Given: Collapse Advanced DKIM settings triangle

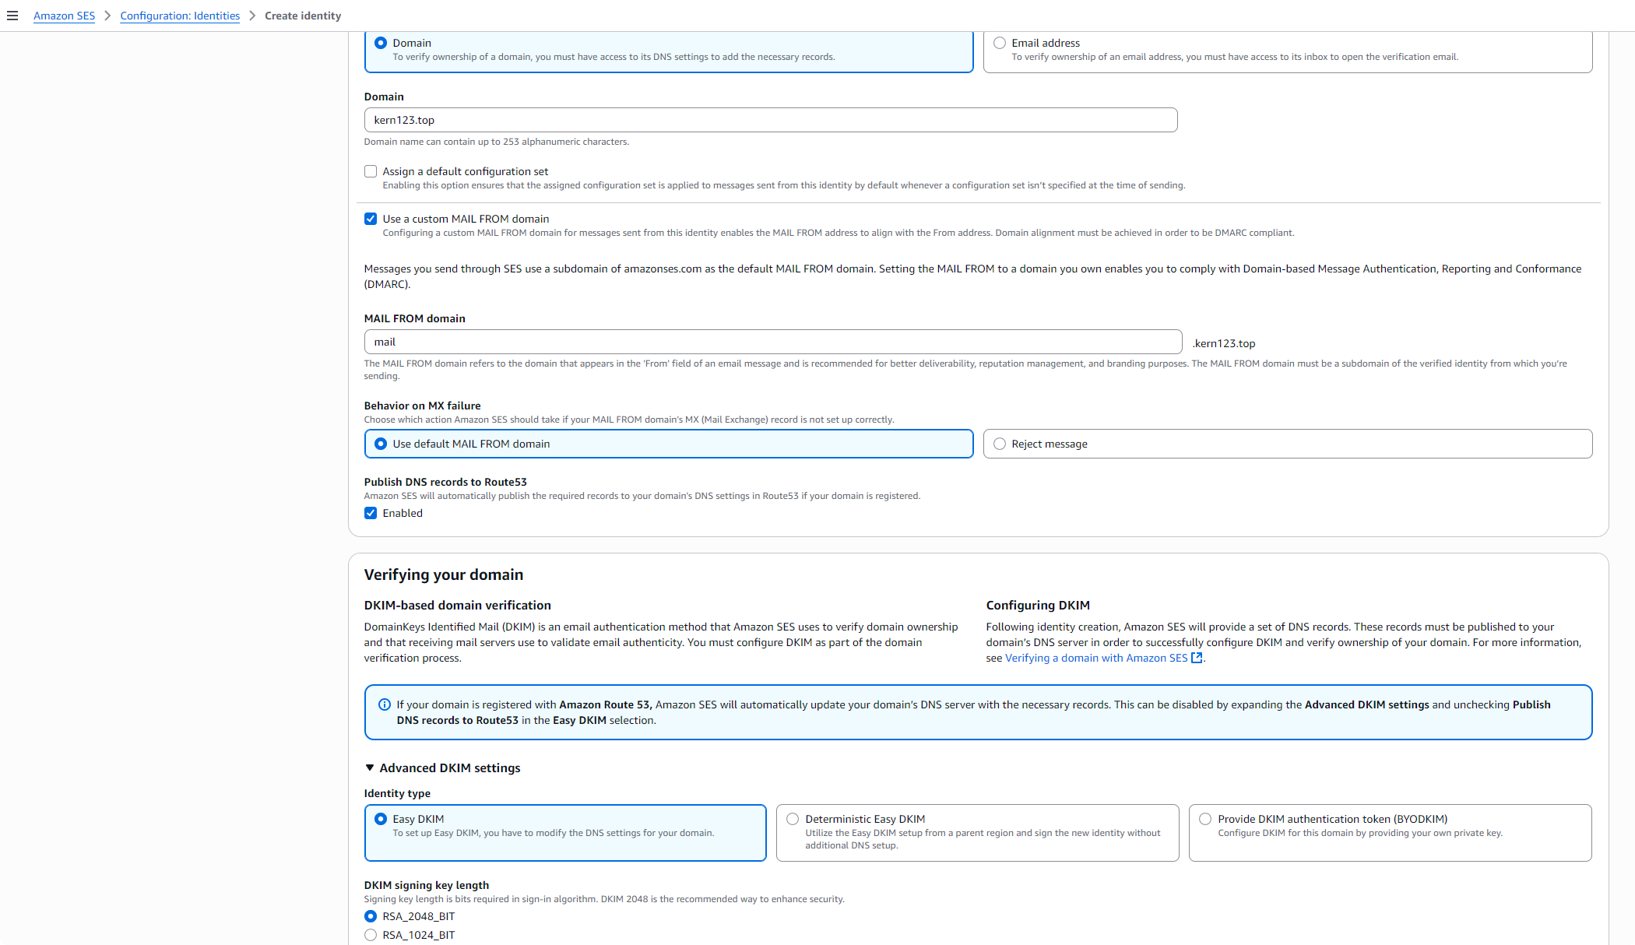Looking at the screenshot, I should (x=370, y=768).
